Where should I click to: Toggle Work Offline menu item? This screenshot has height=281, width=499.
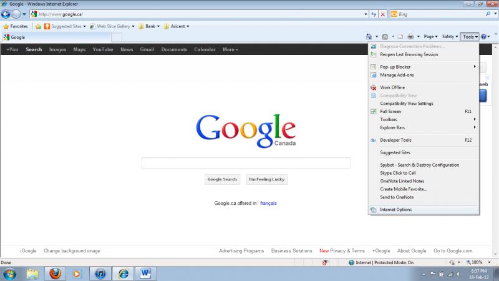[424, 87]
